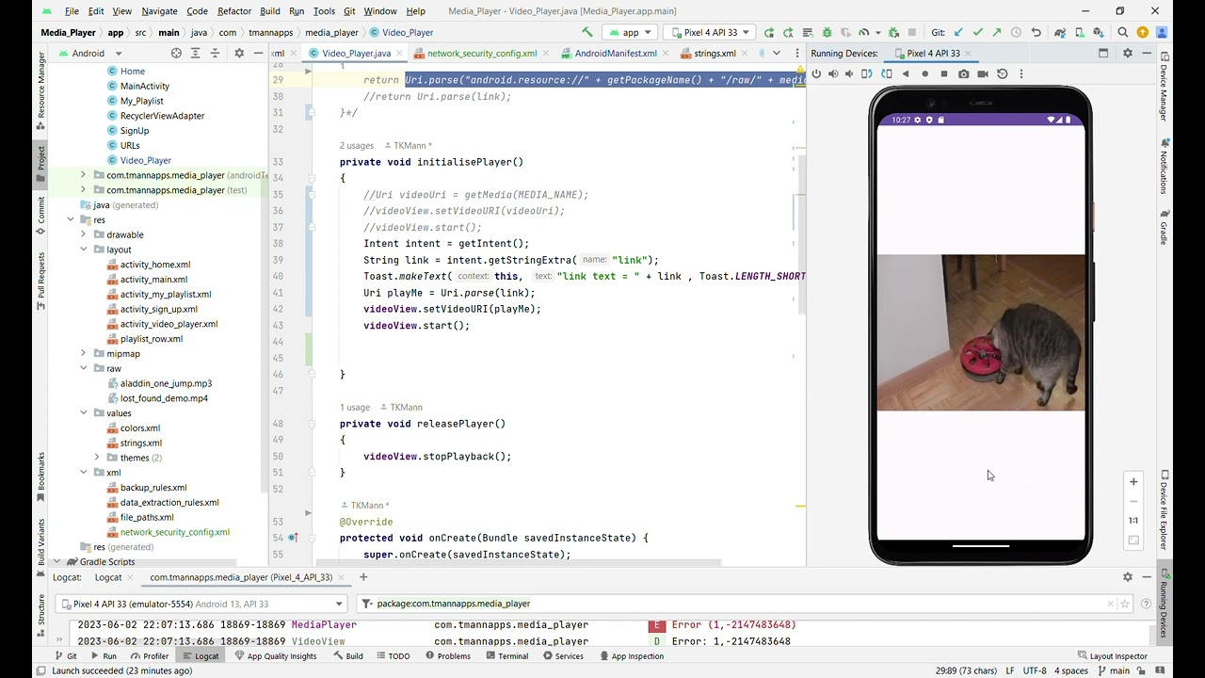Viewport: 1205px width, 678px height.
Task: Open the Terminal tool window
Action: click(x=506, y=656)
